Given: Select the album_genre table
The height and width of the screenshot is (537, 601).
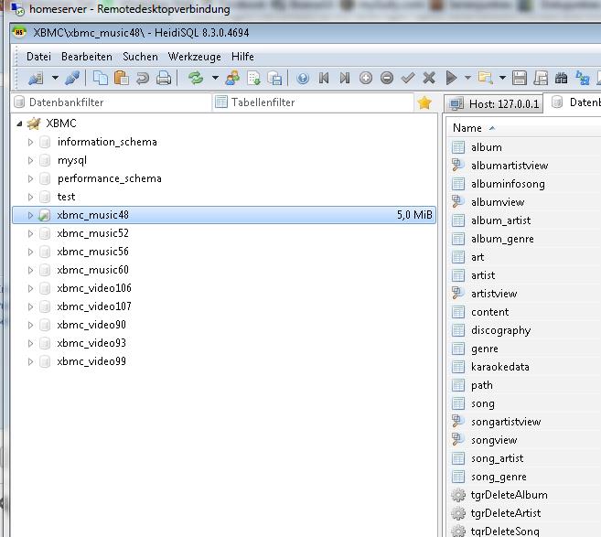Looking at the screenshot, I should pyautogui.click(x=502, y=239).
